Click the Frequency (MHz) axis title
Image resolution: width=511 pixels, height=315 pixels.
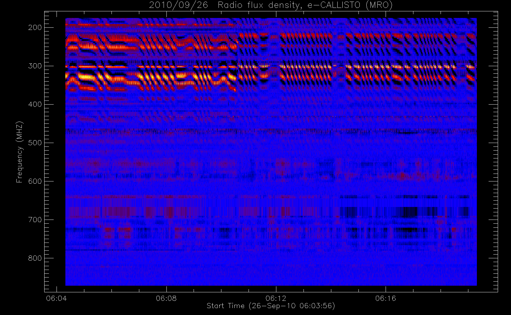[x=20, y=152]
